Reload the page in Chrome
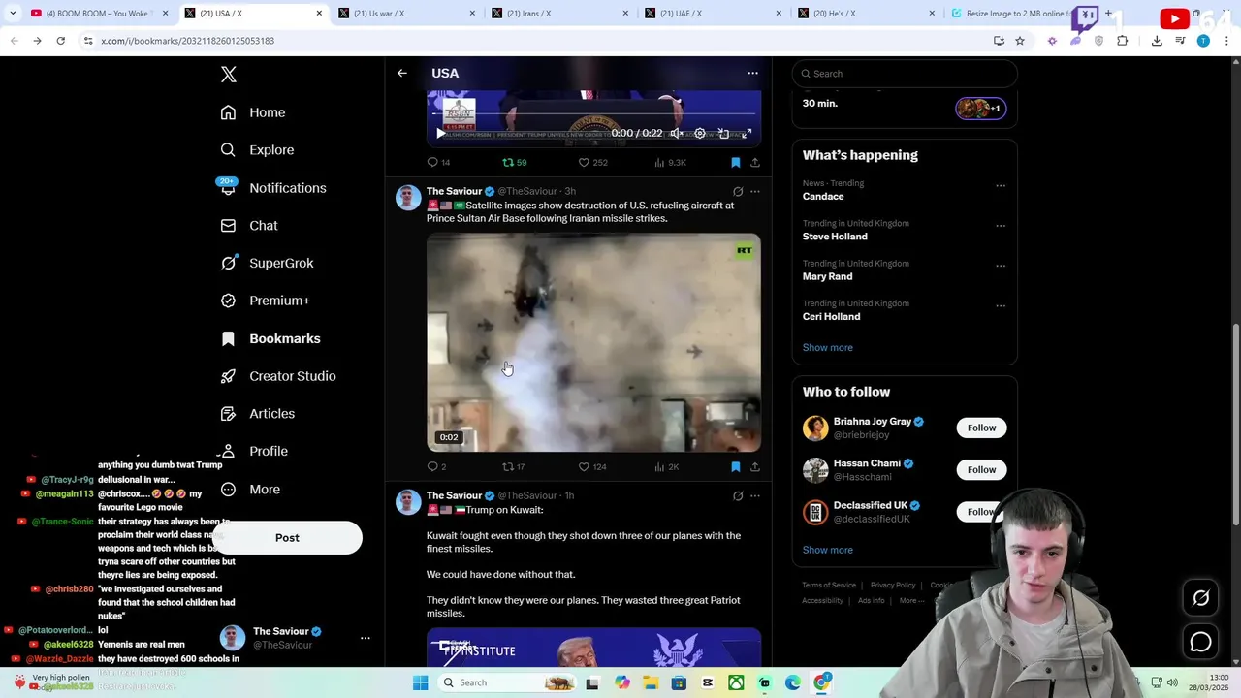Viewport: 1241px width, 698px height. coord(60,41)
